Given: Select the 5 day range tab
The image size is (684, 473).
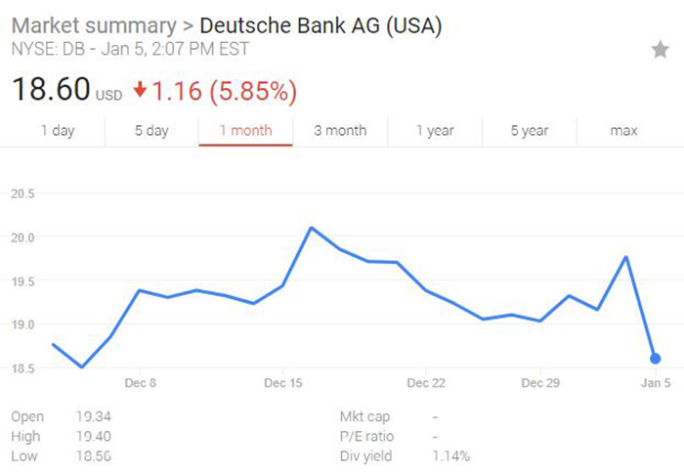Looking at the screenshot, I should pyautogui.click(x=150, y=131).
